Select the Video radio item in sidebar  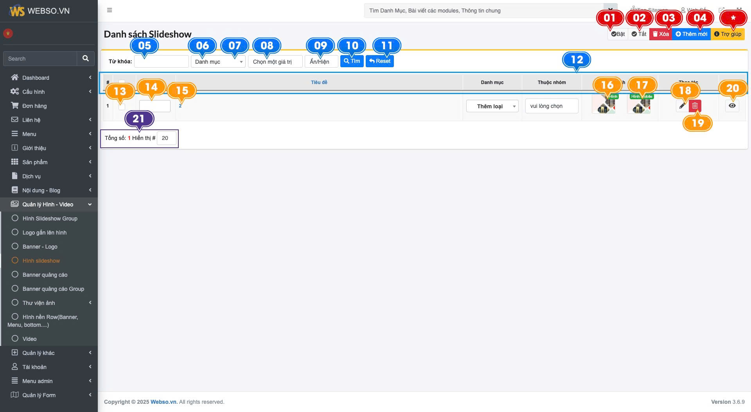tap(29, 339)
